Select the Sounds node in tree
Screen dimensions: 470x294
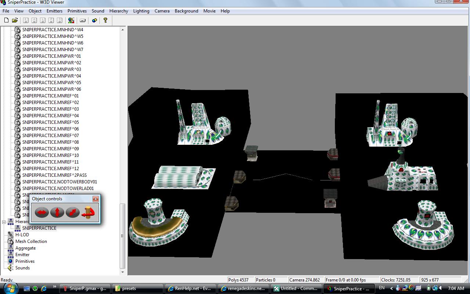click(22, 268)
